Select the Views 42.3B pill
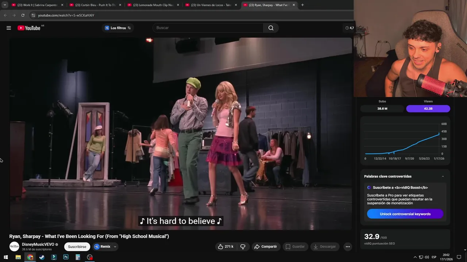Image resolution: width=467 pixels, height=262 pixels. 428,108
